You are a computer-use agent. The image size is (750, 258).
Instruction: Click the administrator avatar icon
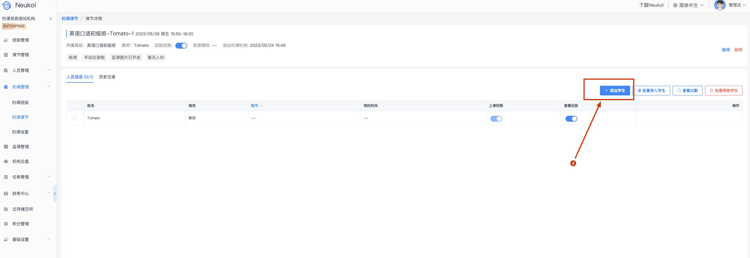click(720, 5)
